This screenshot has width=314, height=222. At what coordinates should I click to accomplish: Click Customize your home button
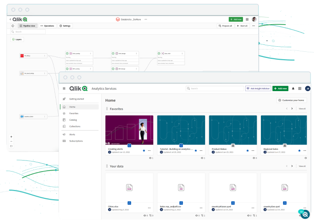pyautogui.click(x=291, y=100)
